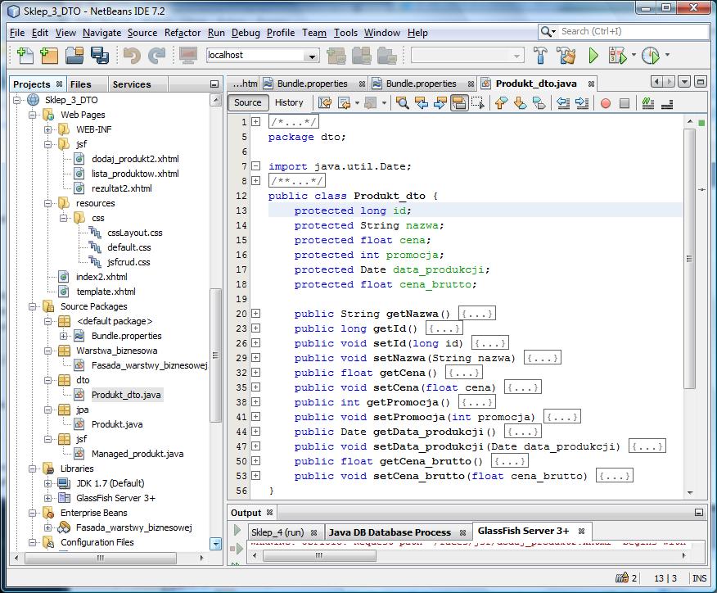This screenshot has width=717, height=593.
Task: Expand the JDK 1.7 (Default) library
Action: pyautogui.click(x=47, y=483)
